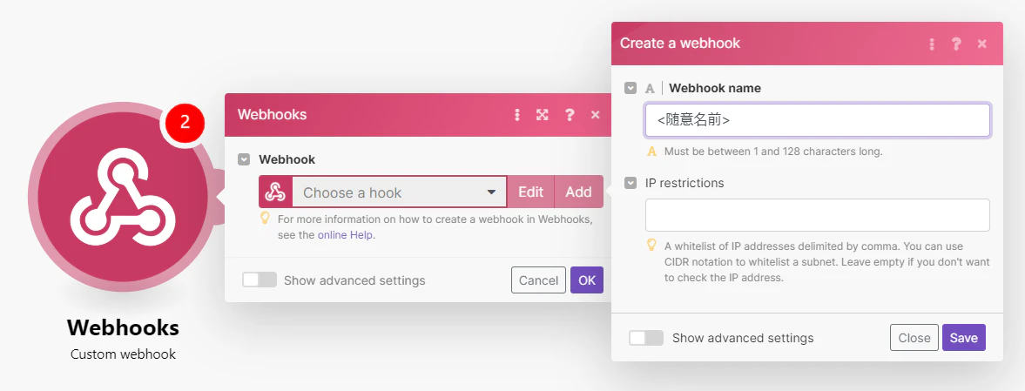Click the large Webhooks module circle icon
This screenshot has width=1025, height=391.
(x=123, y=196)
